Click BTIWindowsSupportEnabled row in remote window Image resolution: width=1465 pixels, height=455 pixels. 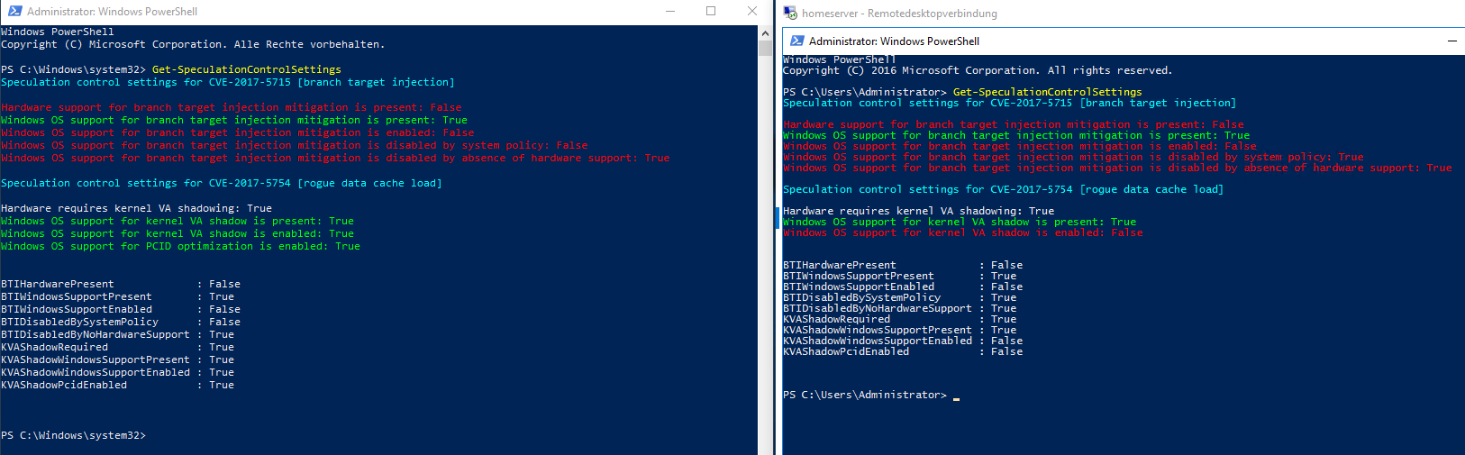tap(903, 287)
